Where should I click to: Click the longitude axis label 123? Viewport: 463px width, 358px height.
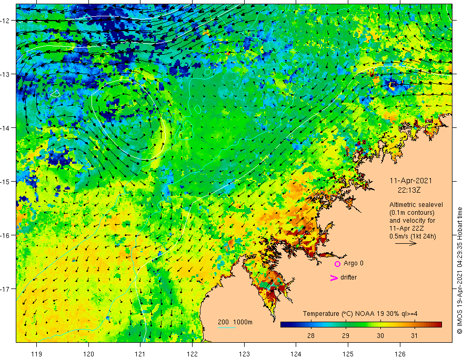[244, 354]
